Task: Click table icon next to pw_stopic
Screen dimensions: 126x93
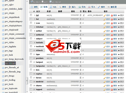Action: 3,13
